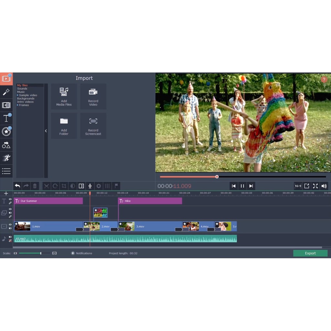Click the scissors split tool
The height and width of the screenshot is (331, 331).
click(x=47, y=186)
